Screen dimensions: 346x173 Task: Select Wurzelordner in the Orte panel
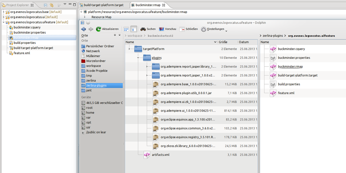coord(96,61)
